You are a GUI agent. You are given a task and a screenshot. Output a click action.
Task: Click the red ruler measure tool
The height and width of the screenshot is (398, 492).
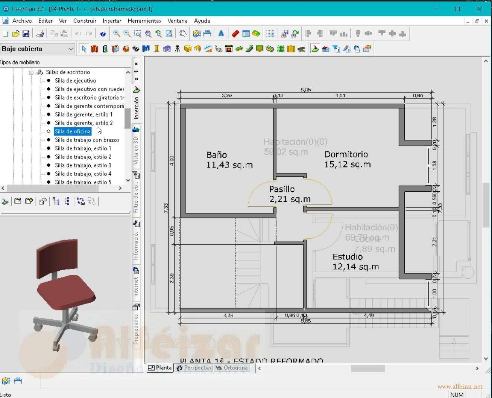(x=235, y=34)
